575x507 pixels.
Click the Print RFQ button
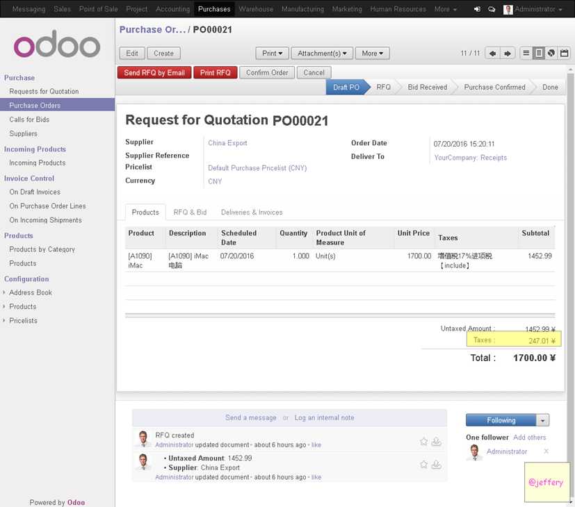pos(216,72)
